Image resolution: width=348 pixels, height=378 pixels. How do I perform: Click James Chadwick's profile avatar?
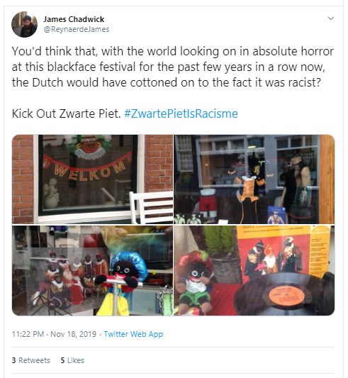click(24, 24)
